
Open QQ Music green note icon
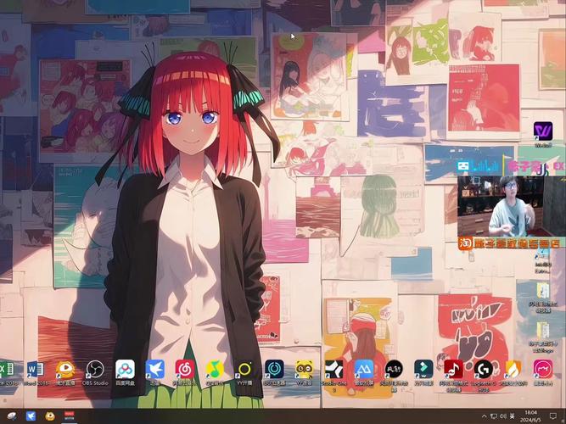215,370
